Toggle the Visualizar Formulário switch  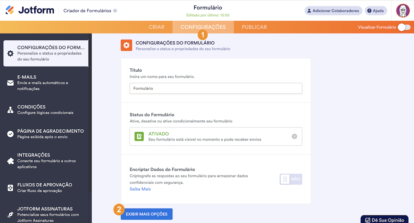[x=404, y=27]
